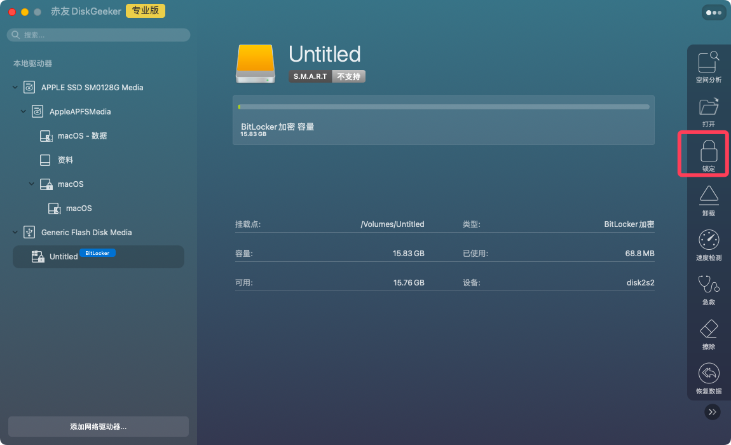Select the Erase (擦除) tool
Image resolution: width=731 pixels, height=445 pixels.
708,334
